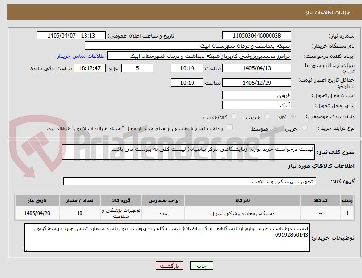
Task: Select the کالا radio button
Action: [293, 117]
